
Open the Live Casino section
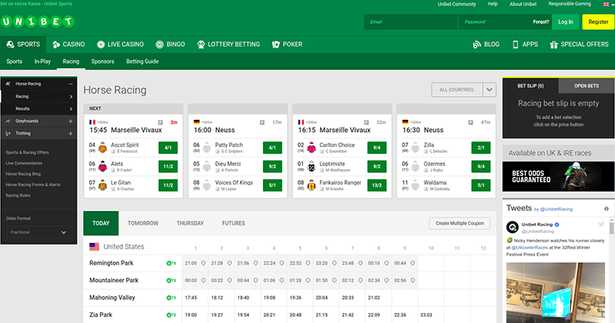point(123,45)
